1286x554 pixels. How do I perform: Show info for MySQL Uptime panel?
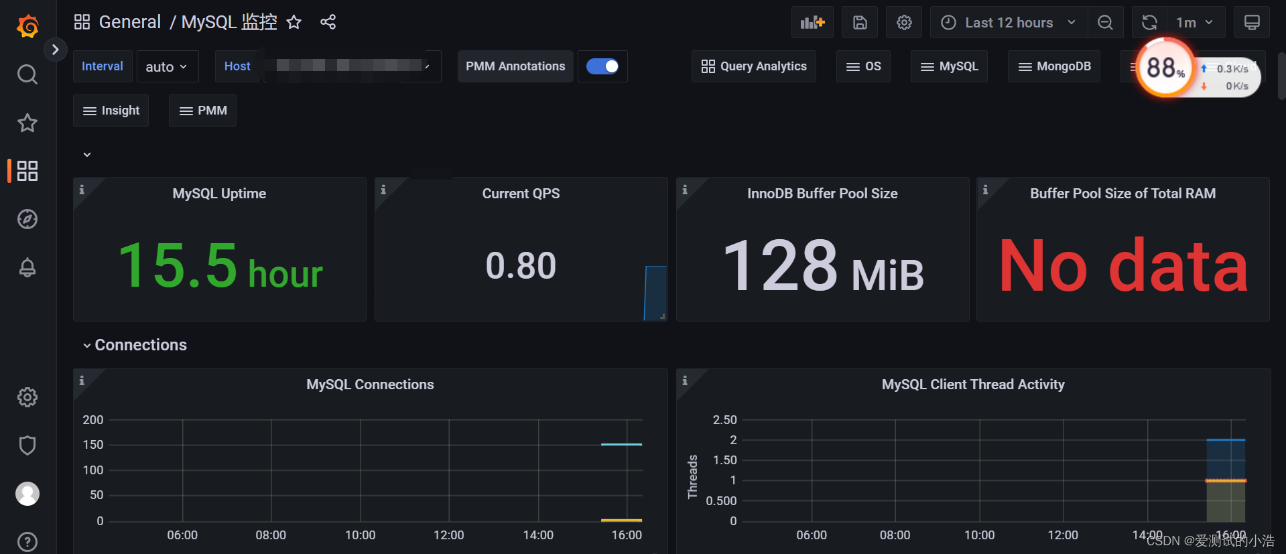pos(82,190)
